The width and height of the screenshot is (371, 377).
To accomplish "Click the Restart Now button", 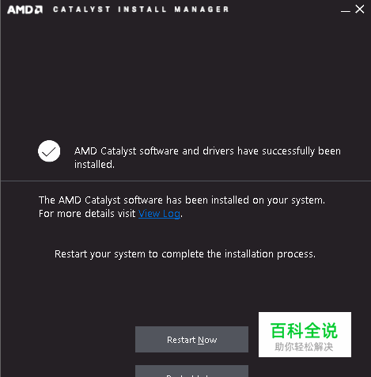I will click(x=191, y=340).
